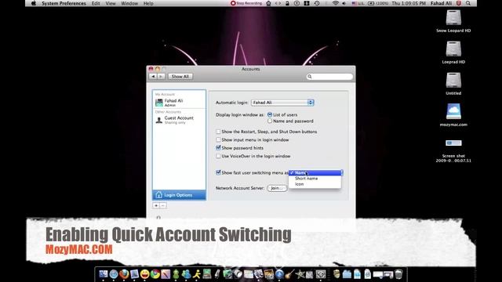This screenshot has height=282, width=502.
Task: Select the Fahad Ali admin account
Action: click(179, 103)
